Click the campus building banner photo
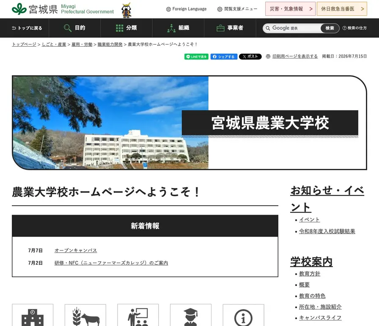This screenshot has height=326, width=379. coord(110,123)
